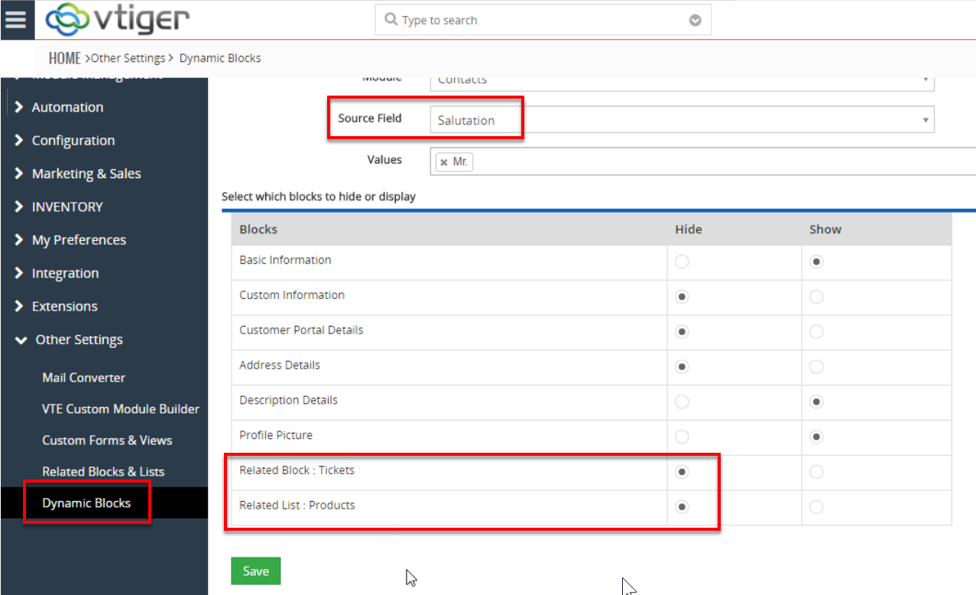Focus the Type to search field
This screenshot has height=595, width=976.
tap(543, 20)
